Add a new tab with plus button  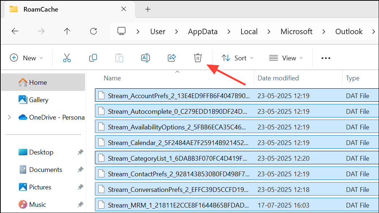point(148,9)
